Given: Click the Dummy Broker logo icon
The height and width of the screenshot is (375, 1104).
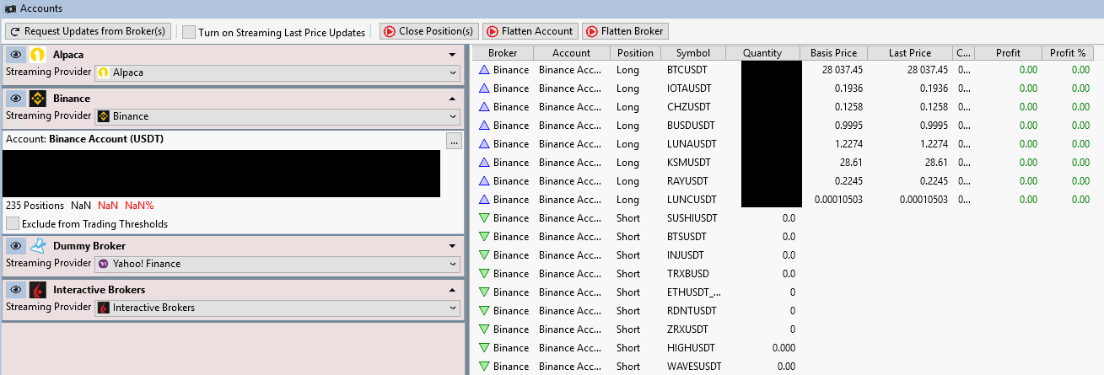Looking at the screenshot, I should tap(37, 246).
